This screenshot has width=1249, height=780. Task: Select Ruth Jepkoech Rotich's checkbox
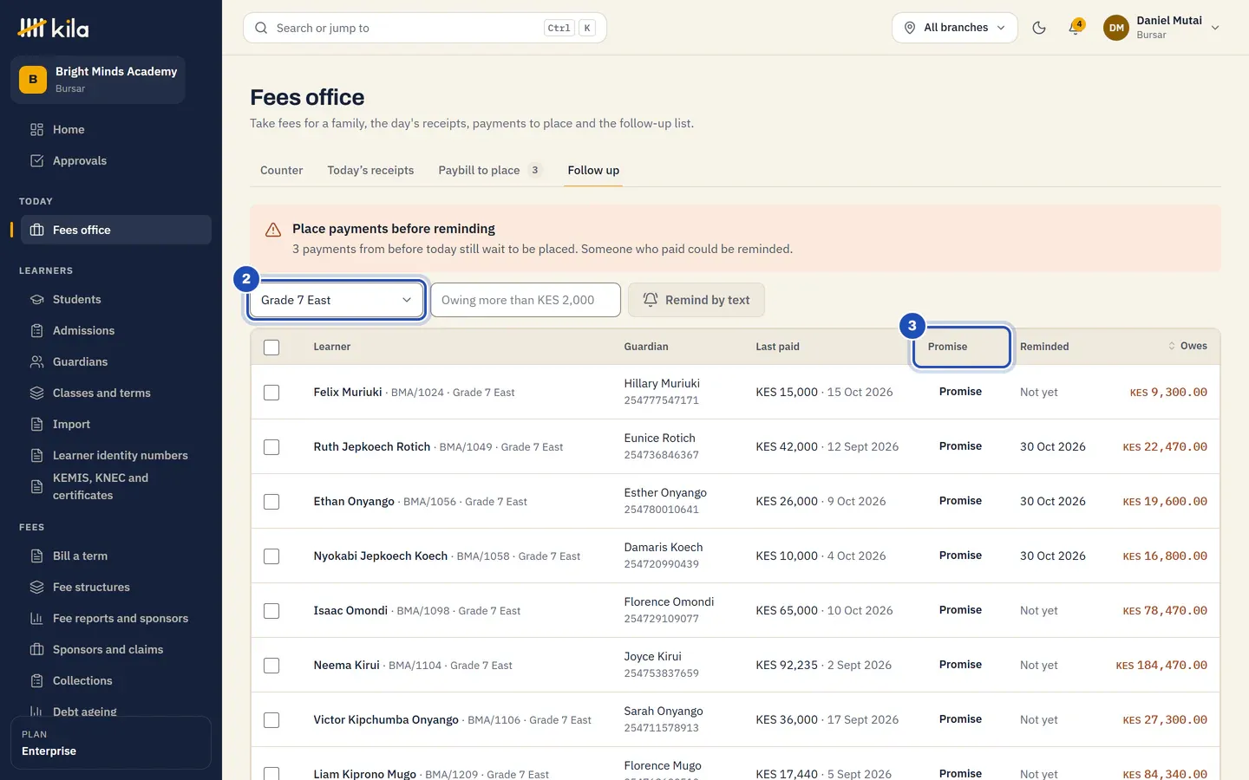(271, 447)
